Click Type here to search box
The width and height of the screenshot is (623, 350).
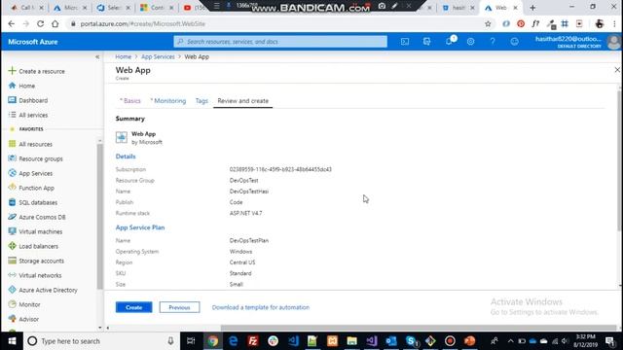(101, 341)
